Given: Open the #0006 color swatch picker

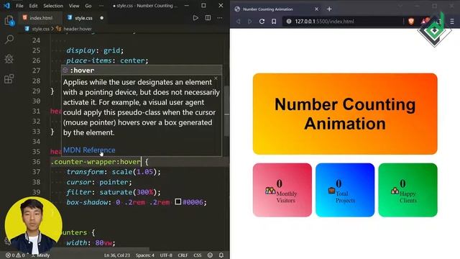Looking at the screenshot, I should pos(178,201).
